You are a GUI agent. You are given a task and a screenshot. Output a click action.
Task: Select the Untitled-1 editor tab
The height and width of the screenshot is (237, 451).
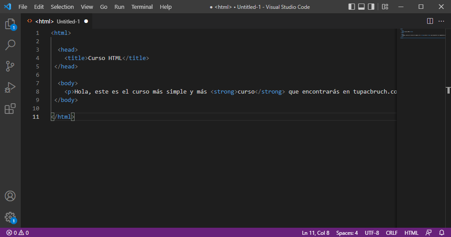(57, 21)
